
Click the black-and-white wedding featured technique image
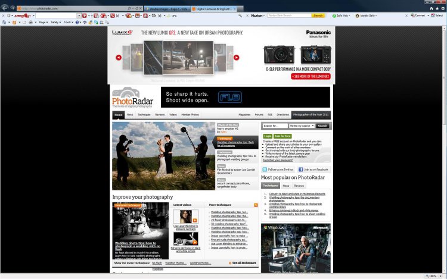[x=141, y=231]
